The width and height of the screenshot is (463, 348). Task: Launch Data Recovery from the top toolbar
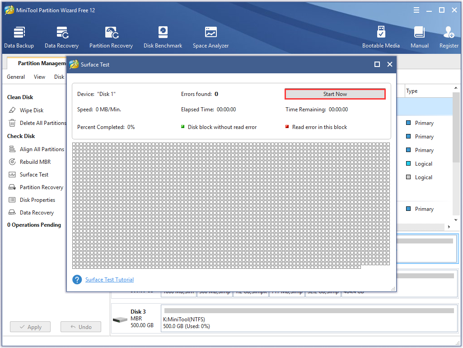pos(62,37)
